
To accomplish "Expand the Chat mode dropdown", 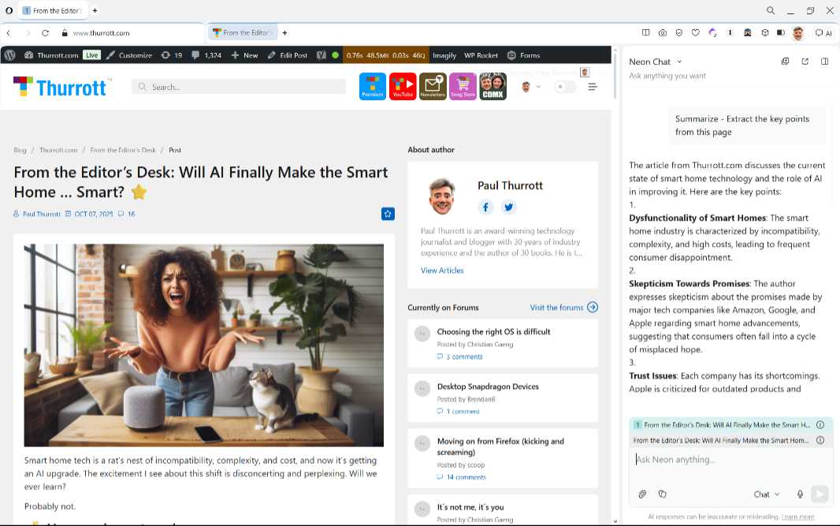I will point(767,494).
